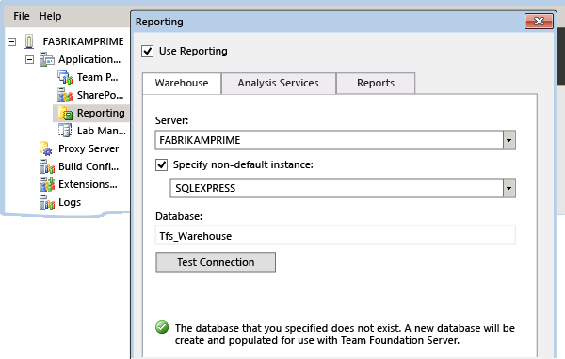Click the Tfs_Warehouse database input field
565x359 pixels.
coord(335,236)
